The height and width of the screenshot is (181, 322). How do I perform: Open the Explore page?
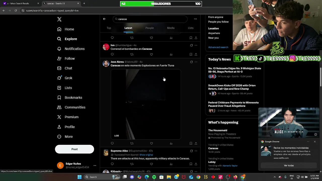[67, 39]
